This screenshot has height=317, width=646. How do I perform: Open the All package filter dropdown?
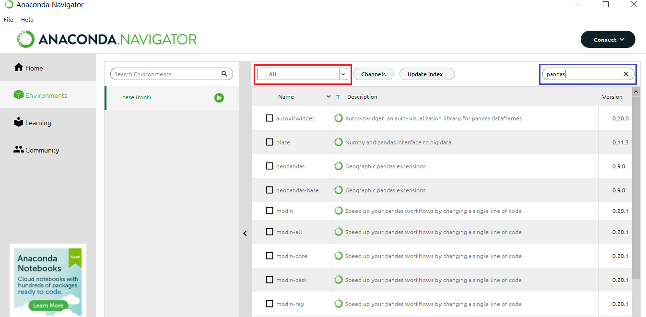tap(302, 74)
